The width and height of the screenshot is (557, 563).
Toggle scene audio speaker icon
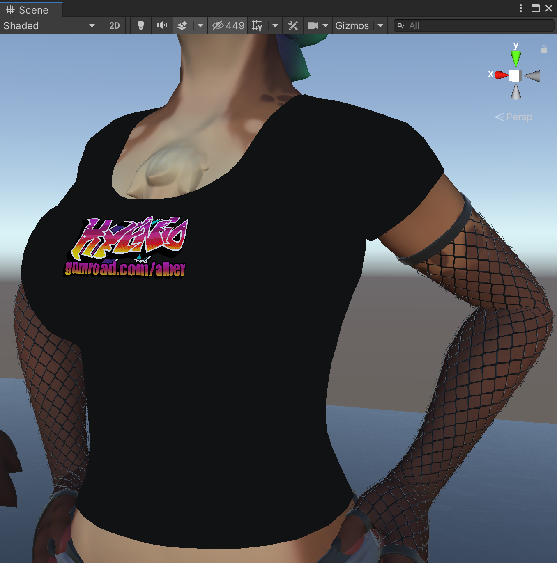(162, 25)
